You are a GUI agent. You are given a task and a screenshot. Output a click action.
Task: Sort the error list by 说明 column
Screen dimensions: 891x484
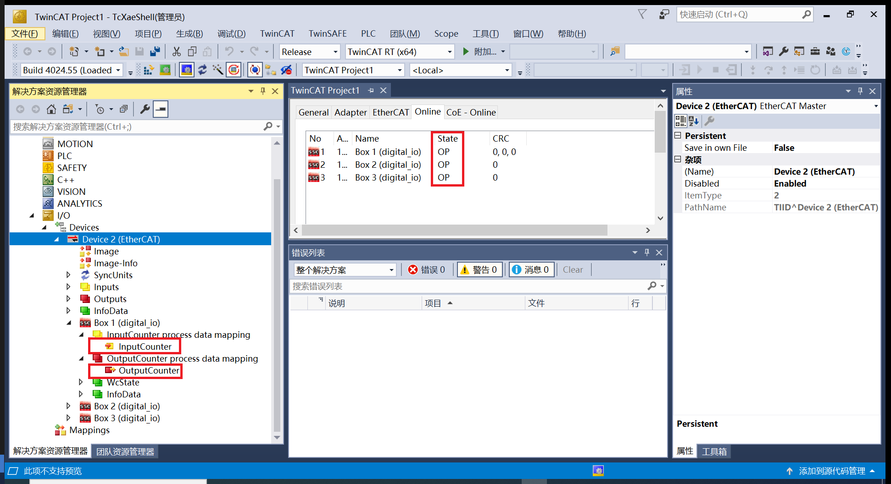point(373,303)
